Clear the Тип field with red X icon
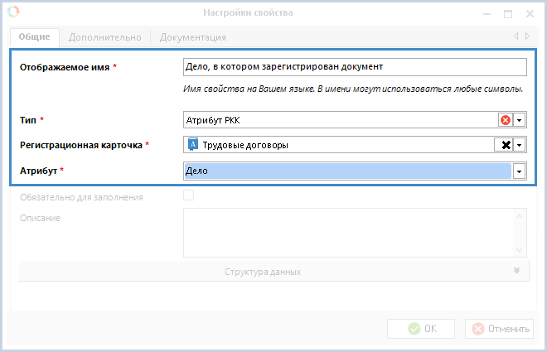547x352 pixels. [x=505, y=120]
